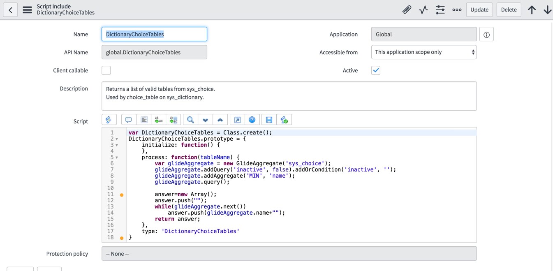Open the Accessible from dropdown
This screenshot has height=271, width=553.
(424, 52)
